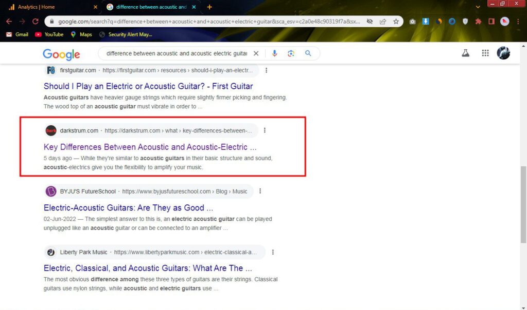Submit search with magnifying glass icon

(x=308, y=53)
